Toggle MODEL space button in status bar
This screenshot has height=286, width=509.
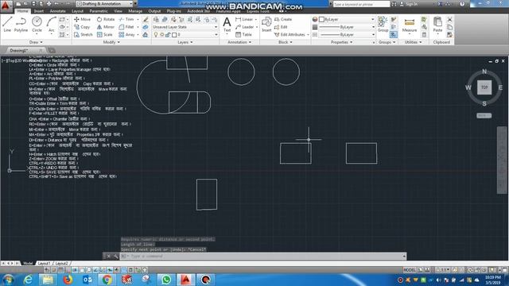(410, 270)
